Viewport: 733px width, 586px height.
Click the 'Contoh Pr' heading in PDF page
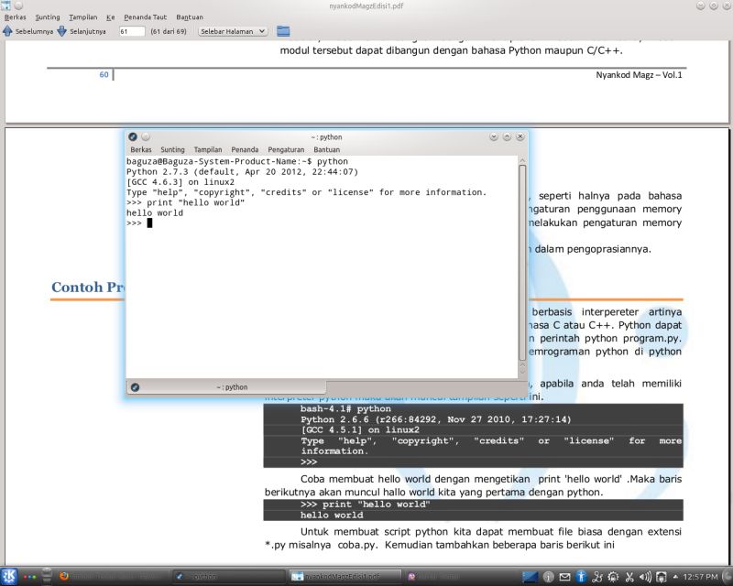pos(88,287)
